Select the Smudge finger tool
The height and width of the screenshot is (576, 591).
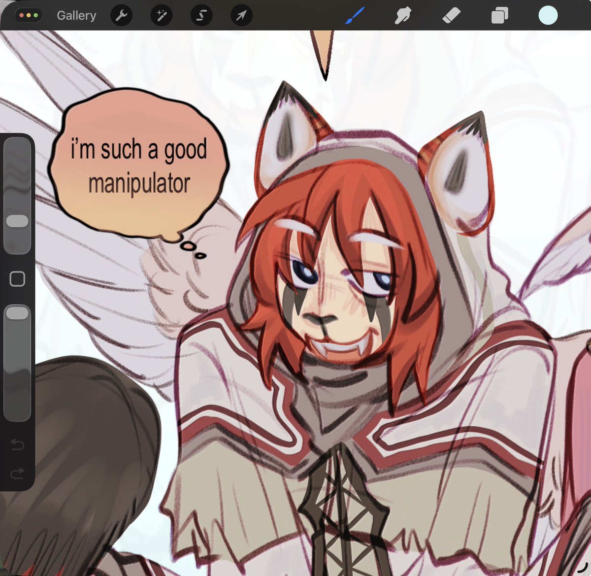pos(403,16)
